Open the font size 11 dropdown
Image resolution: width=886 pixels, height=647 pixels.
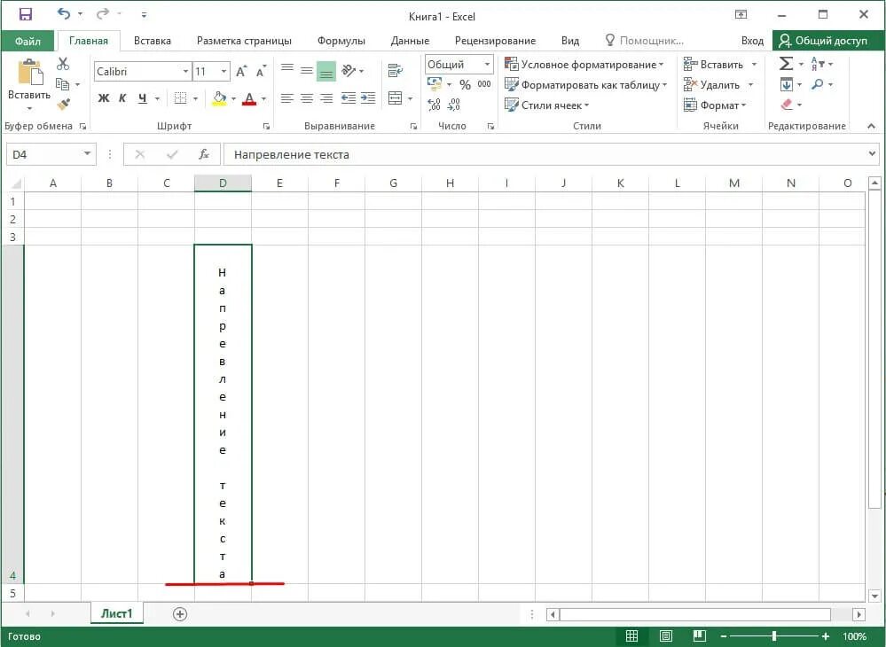223,72
